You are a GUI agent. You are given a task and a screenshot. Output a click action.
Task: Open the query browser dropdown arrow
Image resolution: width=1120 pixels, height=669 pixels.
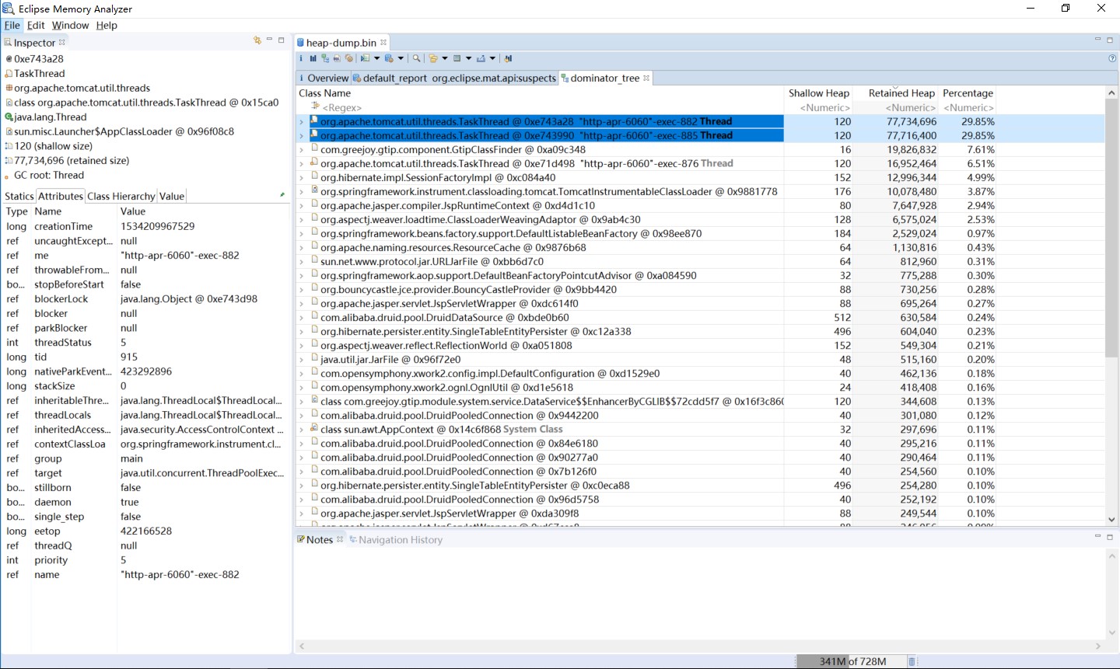401,58
